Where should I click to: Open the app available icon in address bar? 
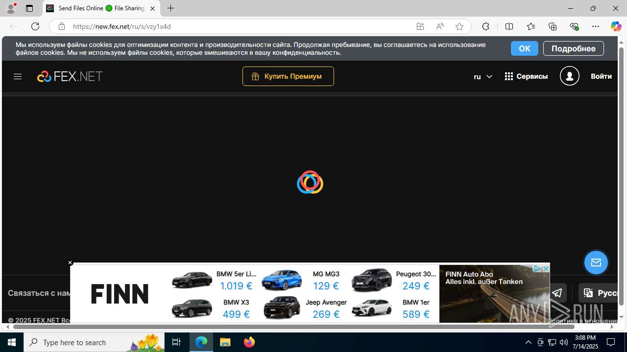click(420, 26)
